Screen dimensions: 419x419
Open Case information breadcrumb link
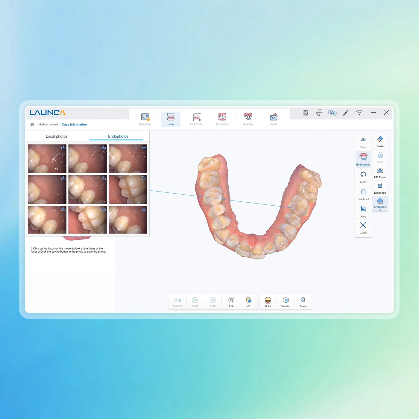74,125
